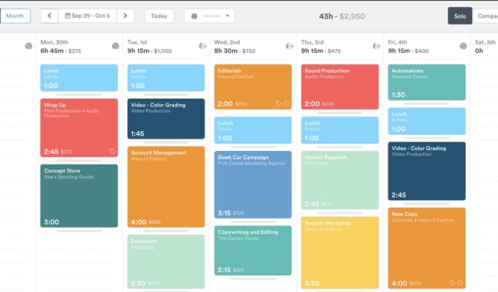
Task: Click the 43h - $2,950 weekly total
Action: tap(342, 16)
